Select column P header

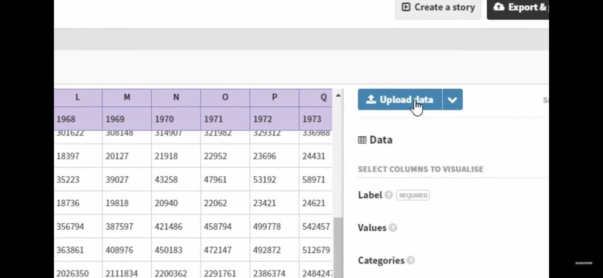pyautogui.click(x=275, y=98)
